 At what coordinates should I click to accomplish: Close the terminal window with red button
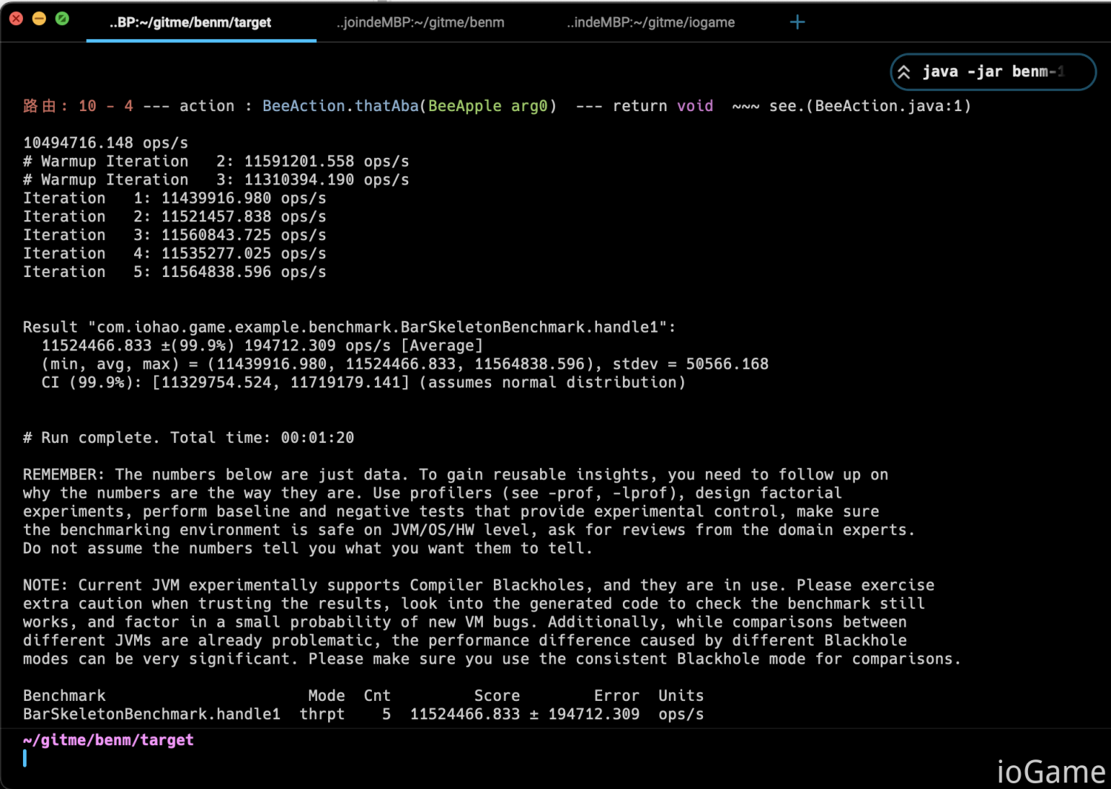[x=16, y=19]
